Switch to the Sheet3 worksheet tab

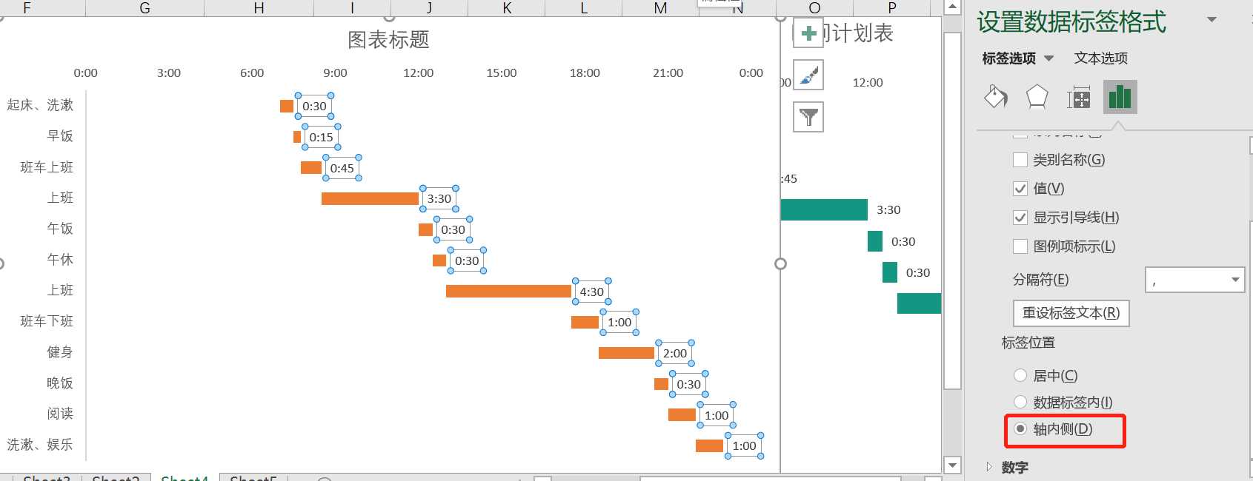tap(47, 478)
